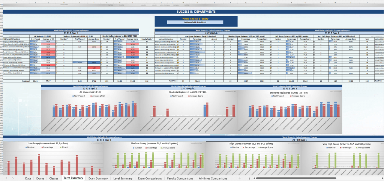
Task: Select the Students Registered in 2022 chart
Action: tap(188, 112)
